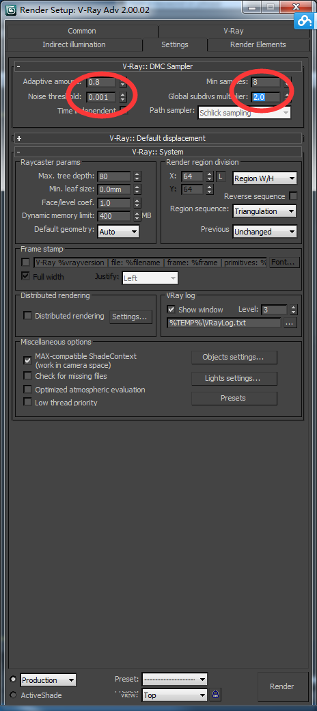Open the Default geometry Auto dropdown

tap(118, 232)
